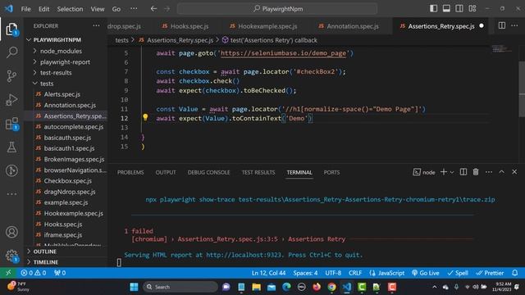Image resolution: width=525 pixels, height=295 pixels.
Task: Open Alerts.spec.js in the explorer
Action: coord(62,94)
